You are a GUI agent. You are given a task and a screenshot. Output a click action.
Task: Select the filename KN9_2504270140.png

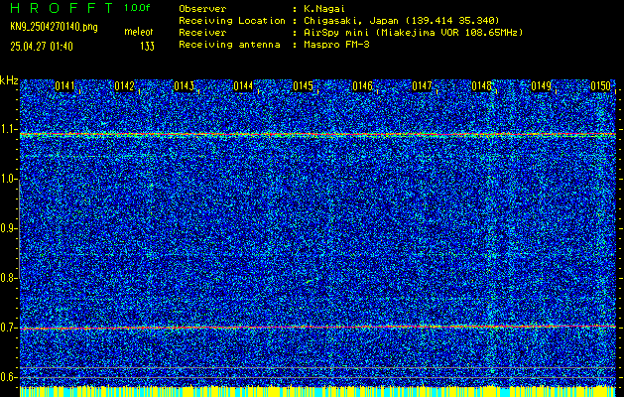pos(54,27)
